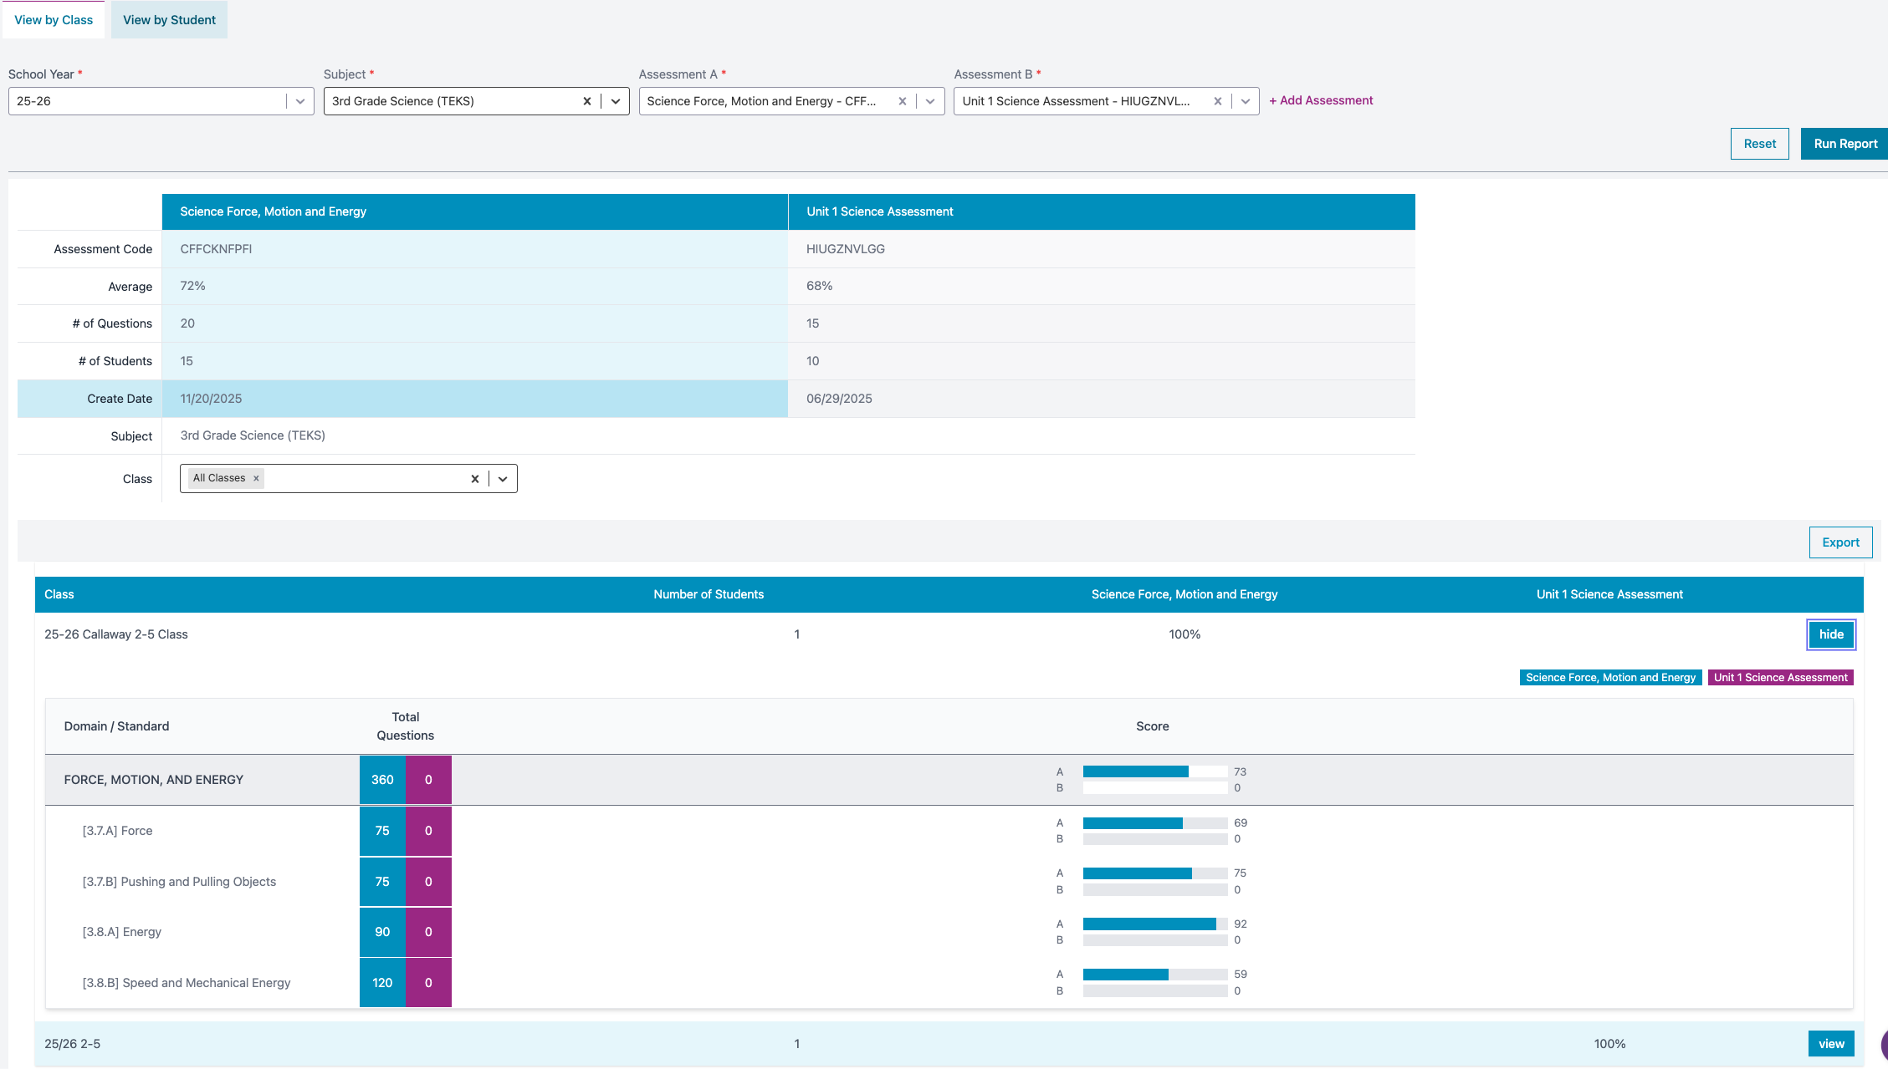Viewport: 1888px width, 1069px height.
Task: Open the Assessment B dropdown arrow
Action: click(1246, 101)
